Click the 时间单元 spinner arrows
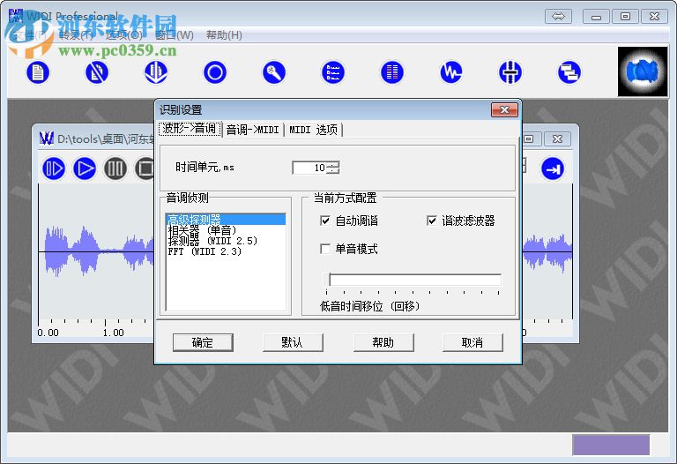677x464 pixels. coord(333,168)
